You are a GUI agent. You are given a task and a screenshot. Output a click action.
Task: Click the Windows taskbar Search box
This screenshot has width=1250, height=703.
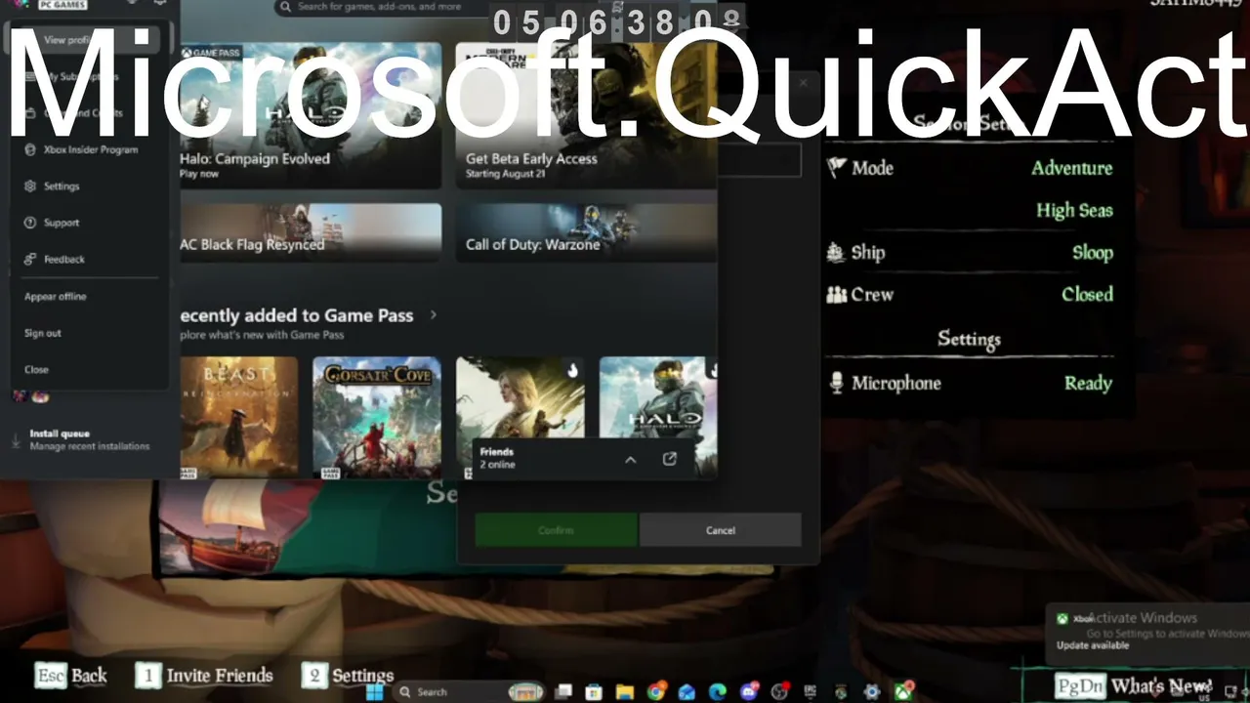tap(469, 692)
